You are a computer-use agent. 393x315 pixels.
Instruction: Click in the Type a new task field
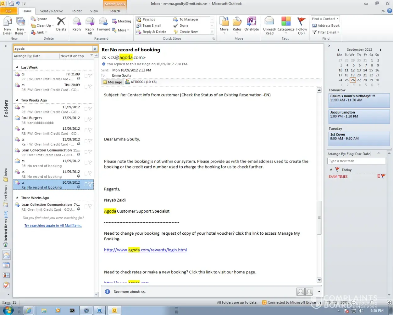point(356,161)
